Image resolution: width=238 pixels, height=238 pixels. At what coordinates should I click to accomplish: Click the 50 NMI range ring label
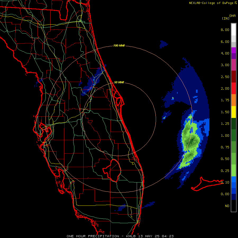pyautogui.click(x=119, y=82)
